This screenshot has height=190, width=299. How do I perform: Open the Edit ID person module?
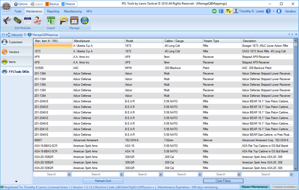pos(38,21)
